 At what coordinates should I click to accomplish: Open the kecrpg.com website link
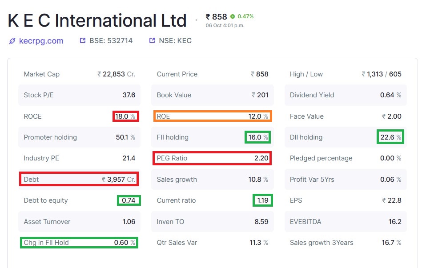pyautogui.click(x=41, y=41)
